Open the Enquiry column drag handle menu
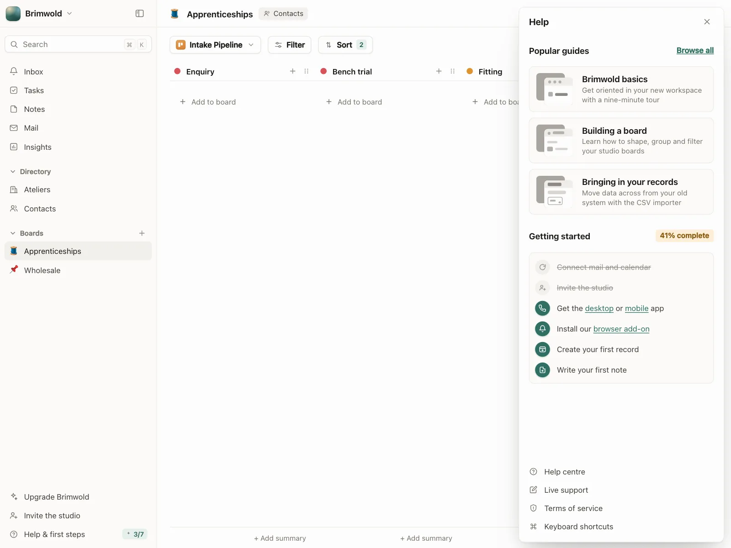Viewport: 731px width, 548px height. 307,71
